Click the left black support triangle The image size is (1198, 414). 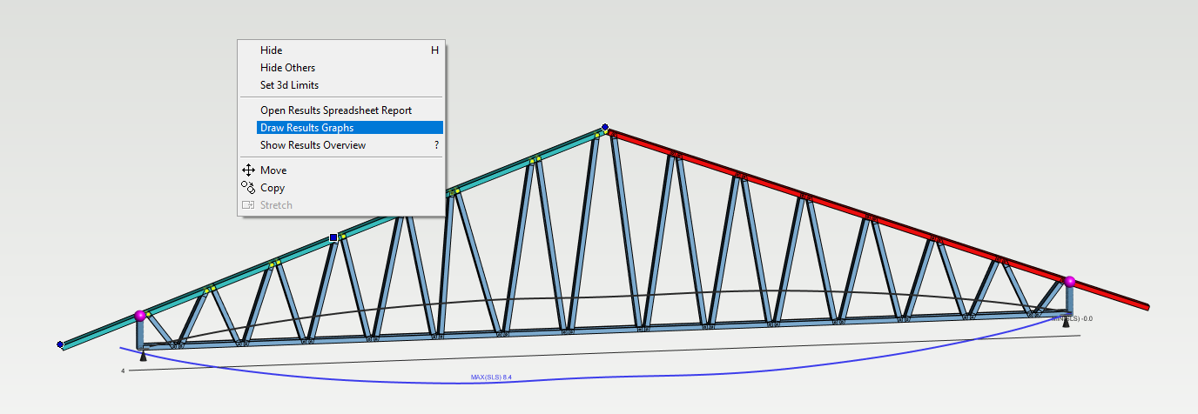pos(143,355)
